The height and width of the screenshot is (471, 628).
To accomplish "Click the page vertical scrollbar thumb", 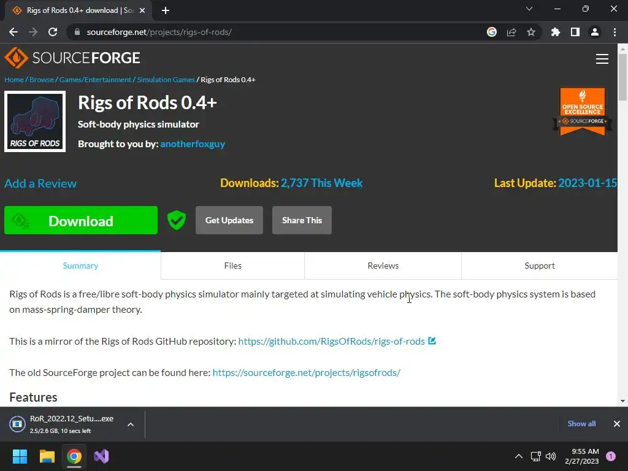I will pyautogui.click(x=622, y=77).
